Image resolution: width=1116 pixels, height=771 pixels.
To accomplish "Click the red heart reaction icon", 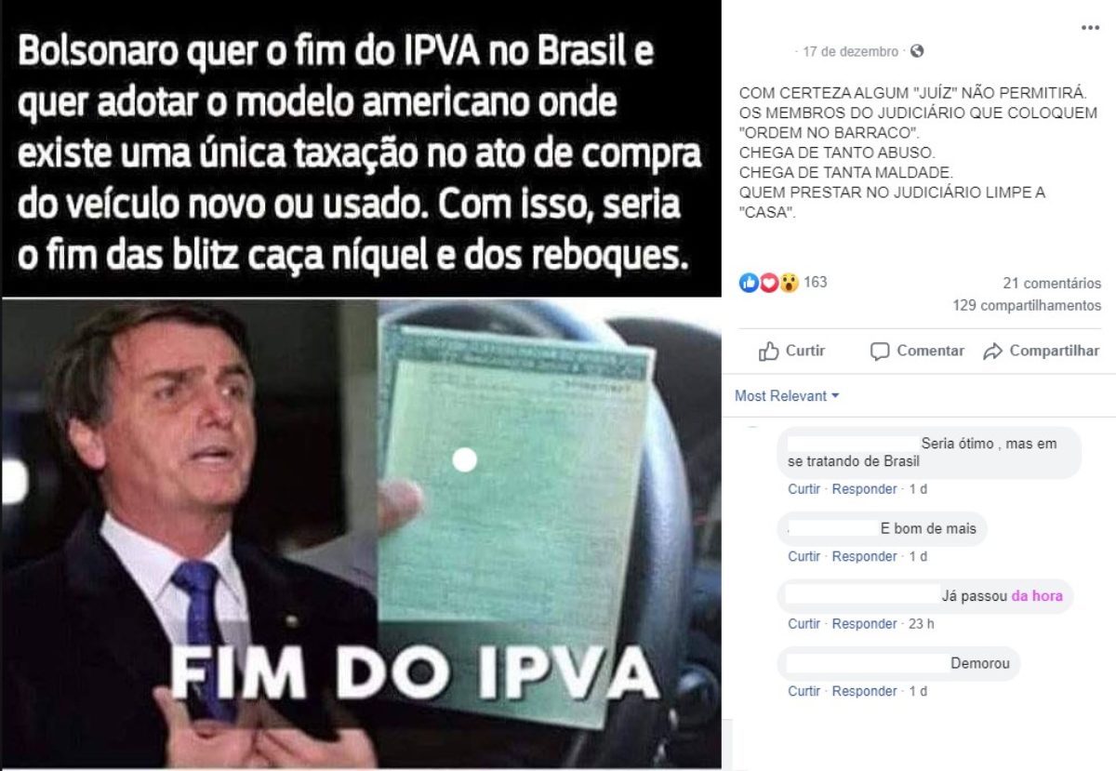I will pyautogui.click(x=768, y=283).
